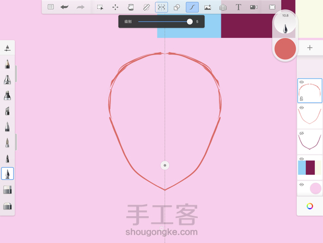Screen dimensions: 323x243
Task: Select the flood fill bucket tool
Action: 131,7
